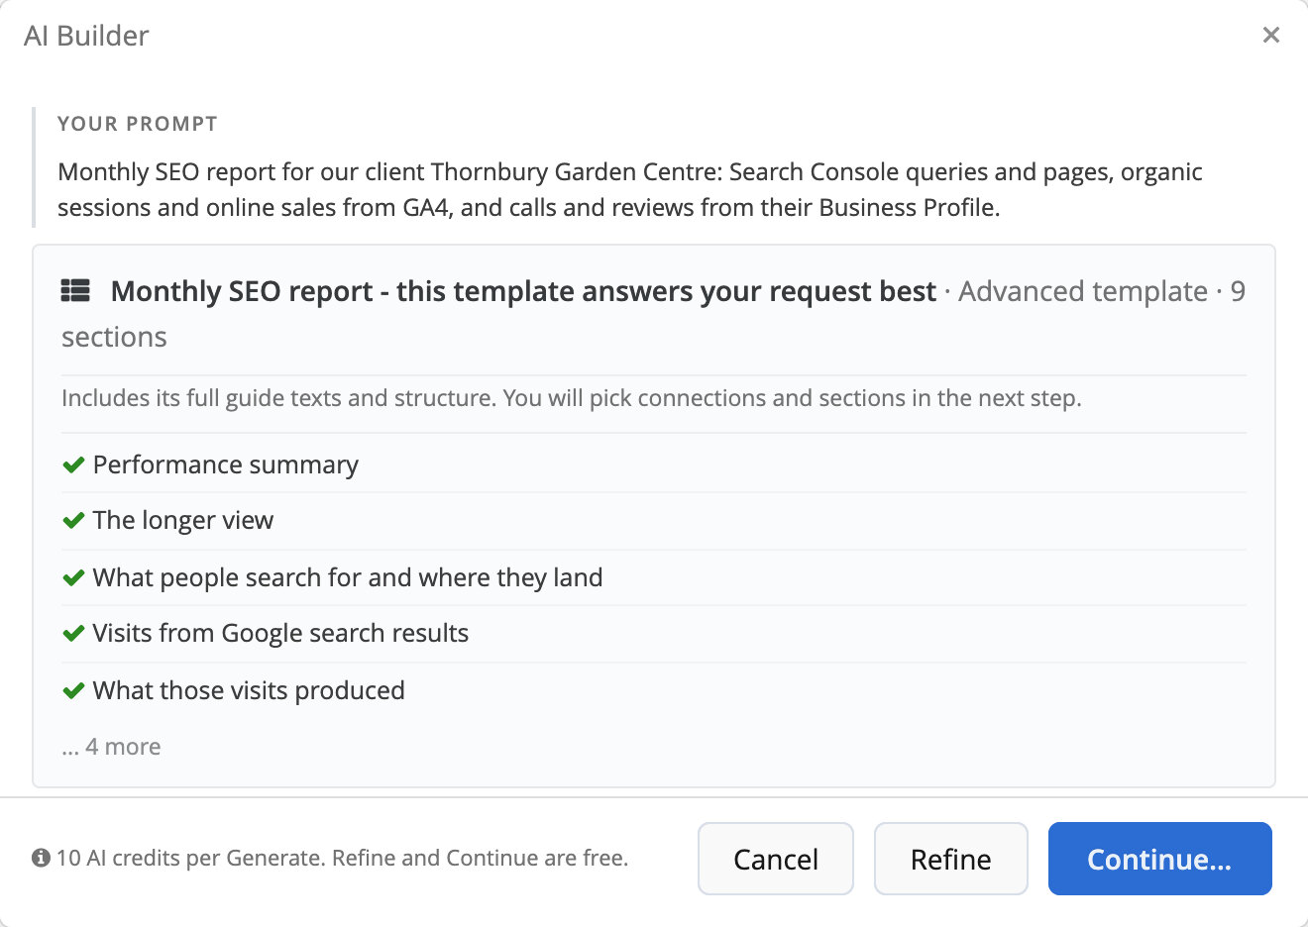Click the 'AI Builder' dialog title

86,36
